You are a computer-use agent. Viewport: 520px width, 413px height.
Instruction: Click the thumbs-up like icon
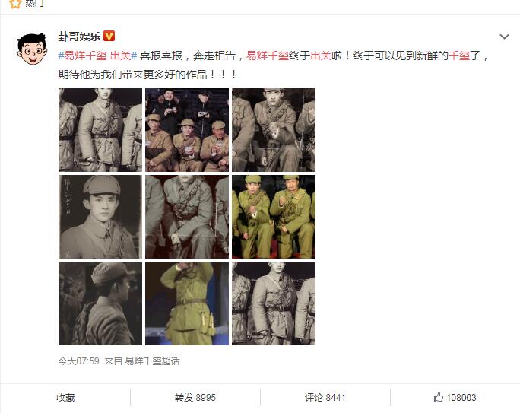coord(438,397)
